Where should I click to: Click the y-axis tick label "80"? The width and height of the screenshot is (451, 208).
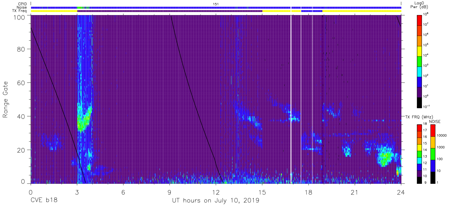pos(21,49)
